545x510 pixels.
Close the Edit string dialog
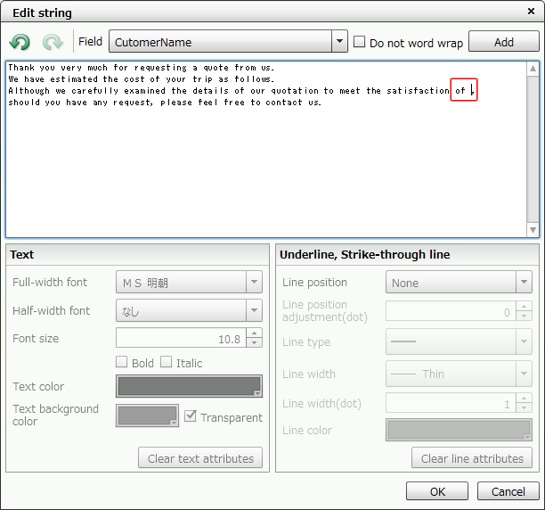[531, 12]
